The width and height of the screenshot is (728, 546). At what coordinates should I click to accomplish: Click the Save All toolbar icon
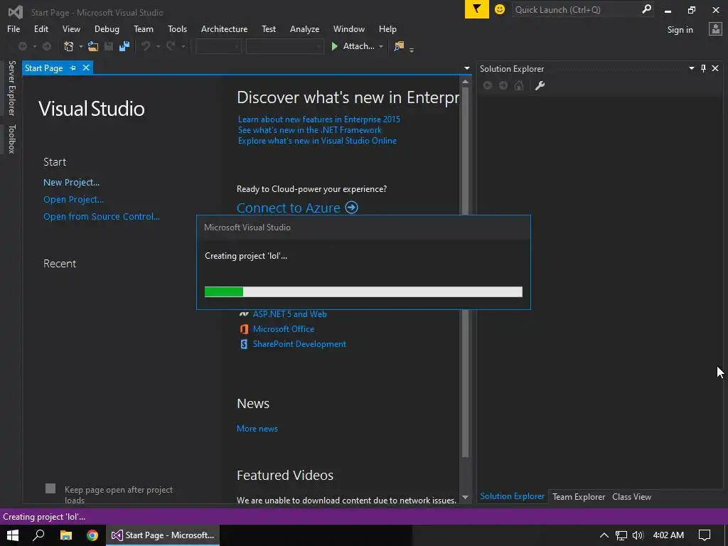pos(124,46)
